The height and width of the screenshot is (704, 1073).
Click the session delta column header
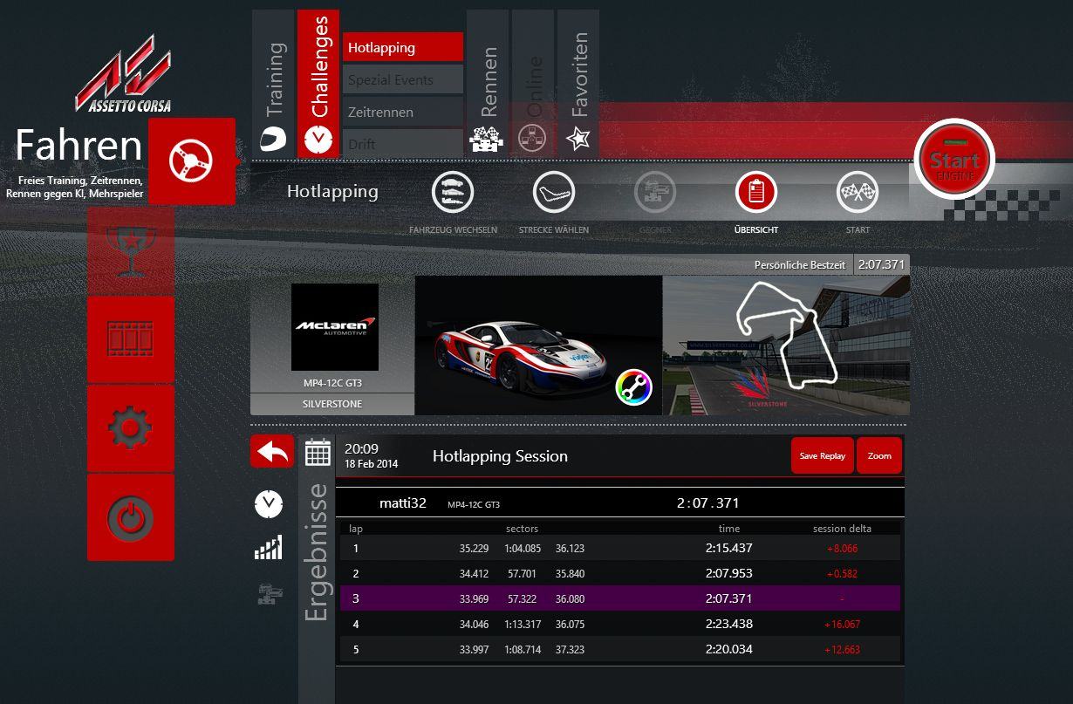click(x=842, y=529)
